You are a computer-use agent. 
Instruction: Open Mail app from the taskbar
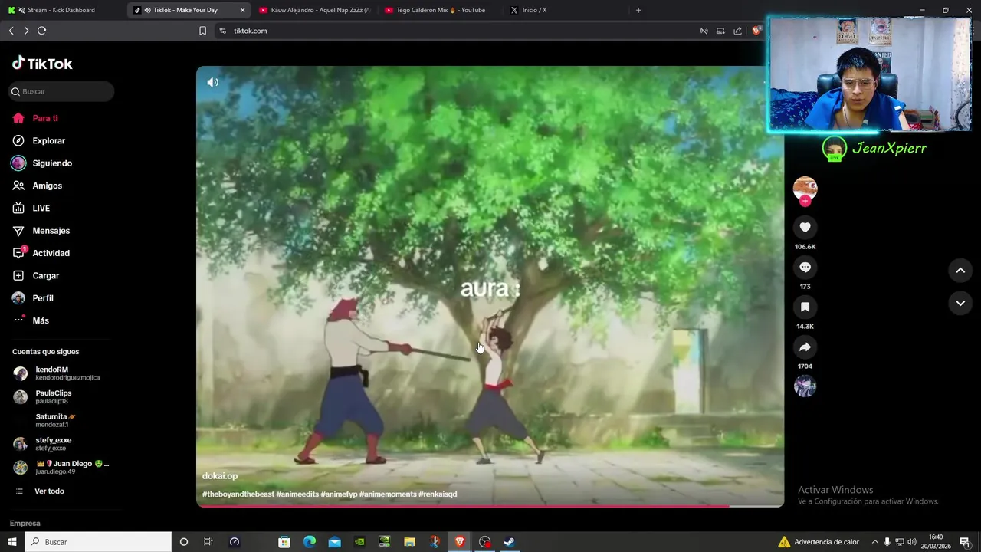(335, 542)
